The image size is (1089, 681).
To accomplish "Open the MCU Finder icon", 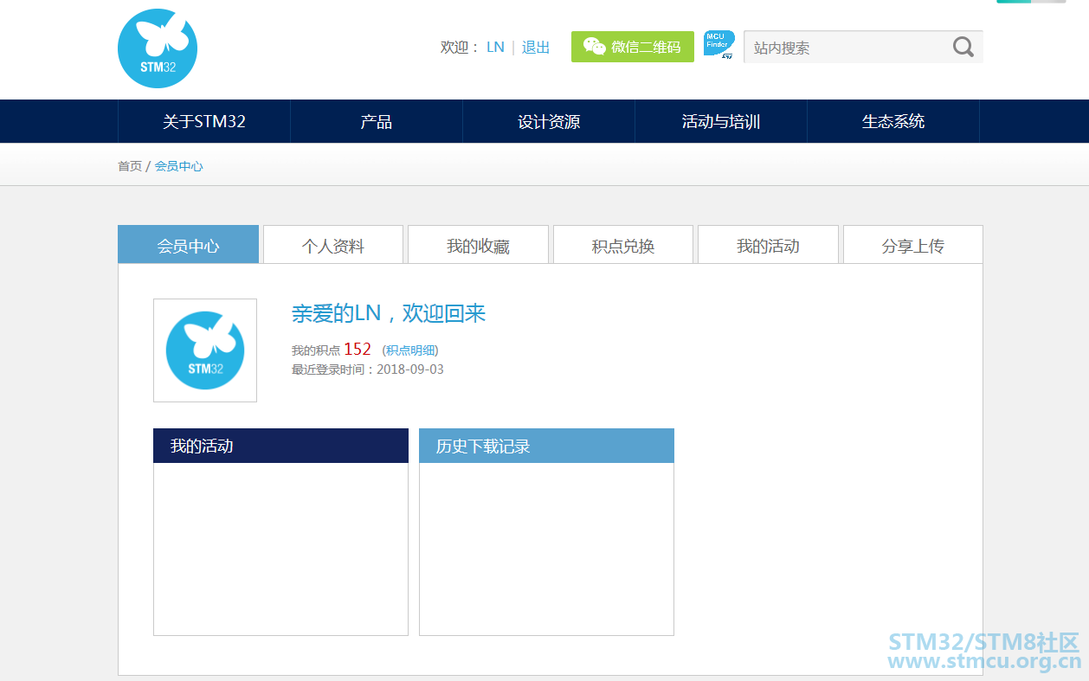I will point(718,45).
